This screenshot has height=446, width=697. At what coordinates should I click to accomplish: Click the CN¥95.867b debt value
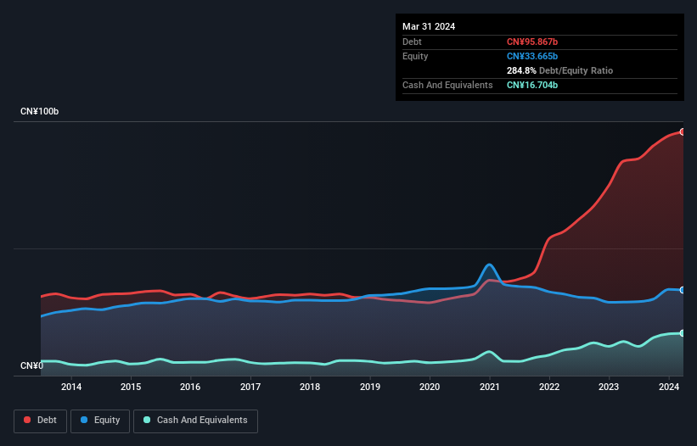pyautogui.click(x=532, y=42)
